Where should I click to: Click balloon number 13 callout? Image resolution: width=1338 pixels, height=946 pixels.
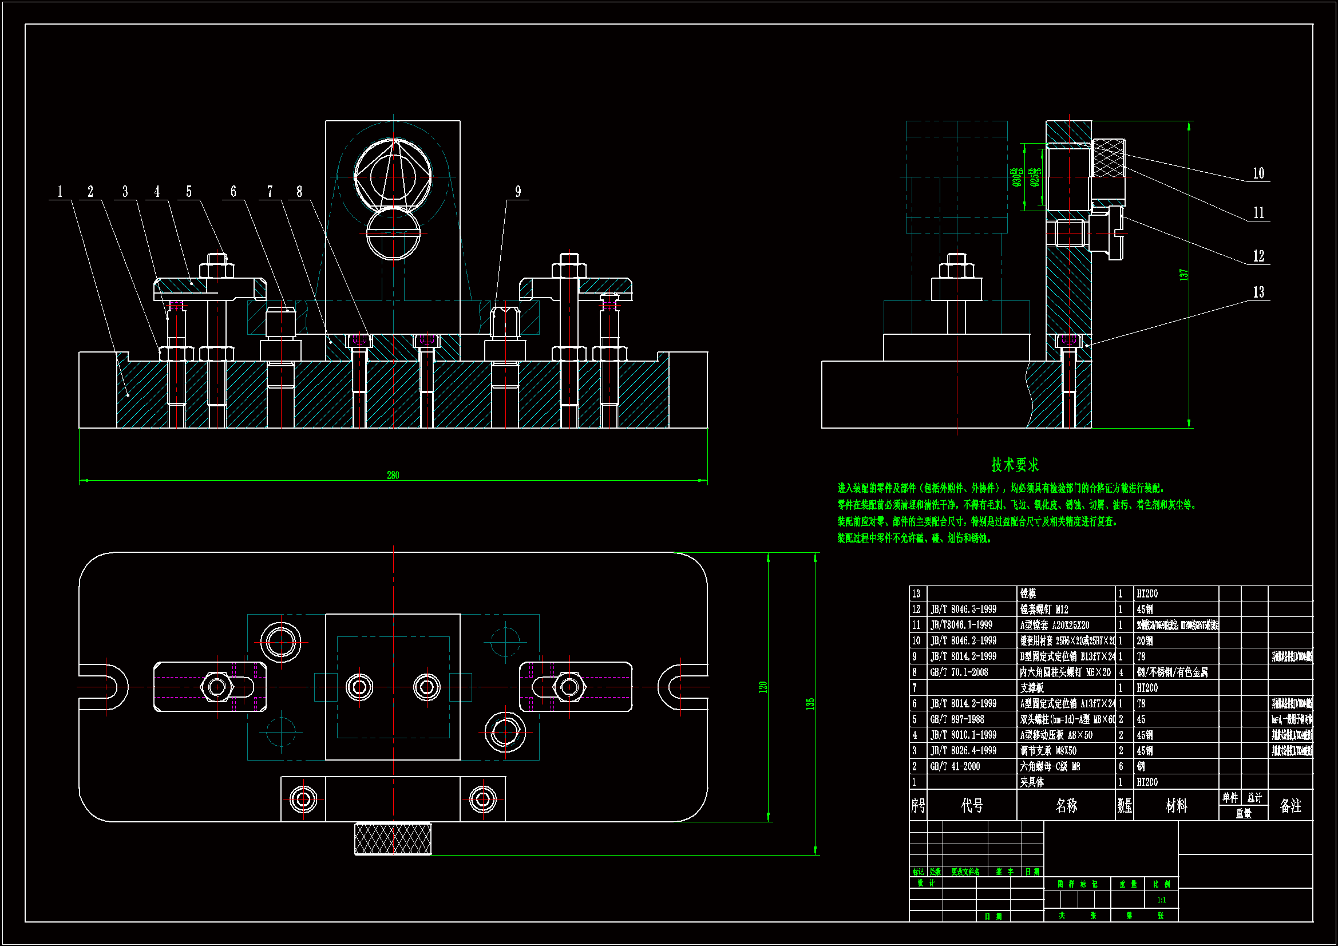click(x=1259, y=292)
